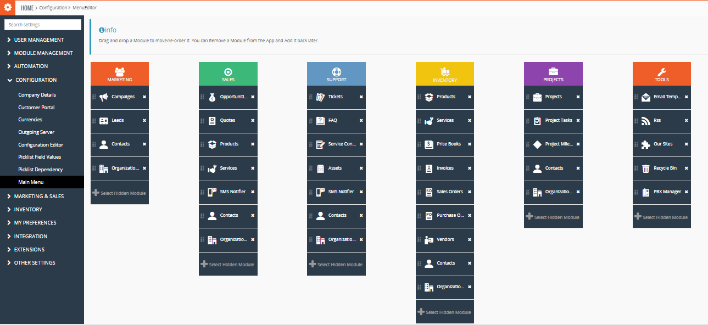
Task: Click Select Hidden Module under Projects
Action: pos(553,216)
